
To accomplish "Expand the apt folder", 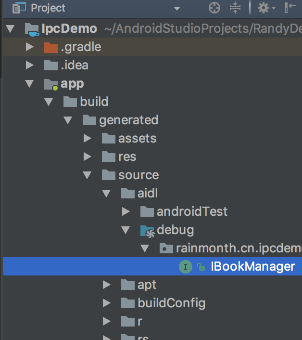I will pos(106,285).
